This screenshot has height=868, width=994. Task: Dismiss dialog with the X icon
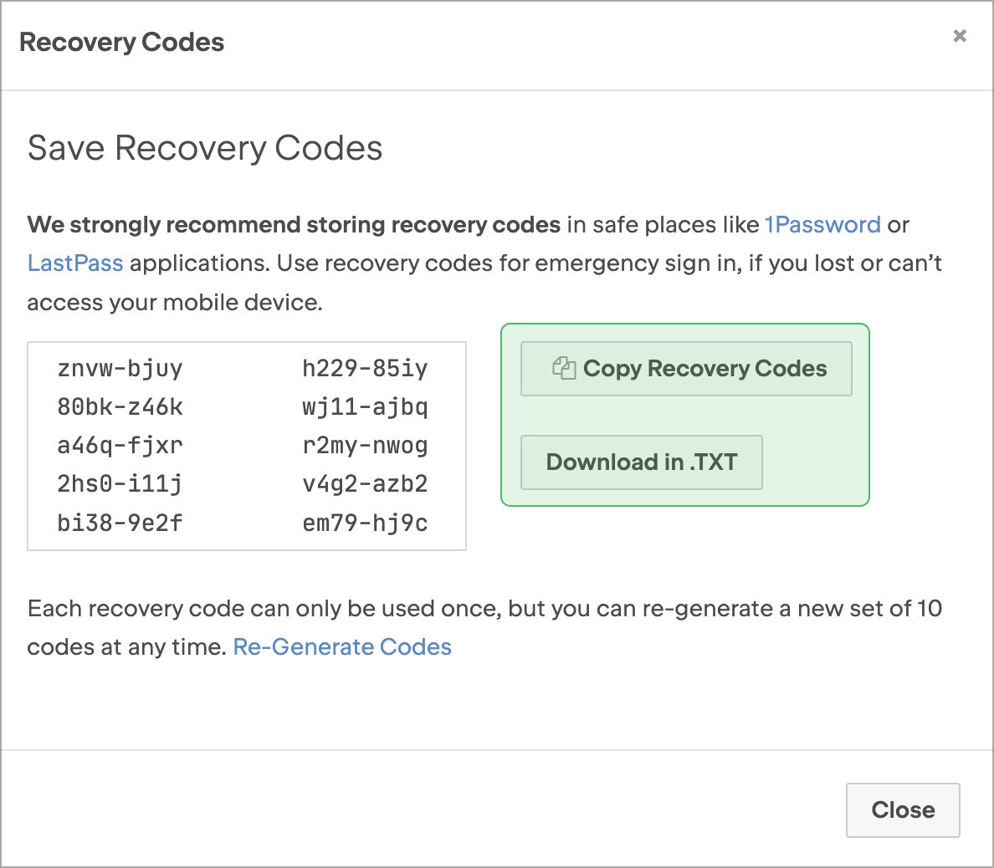[960, 36]
